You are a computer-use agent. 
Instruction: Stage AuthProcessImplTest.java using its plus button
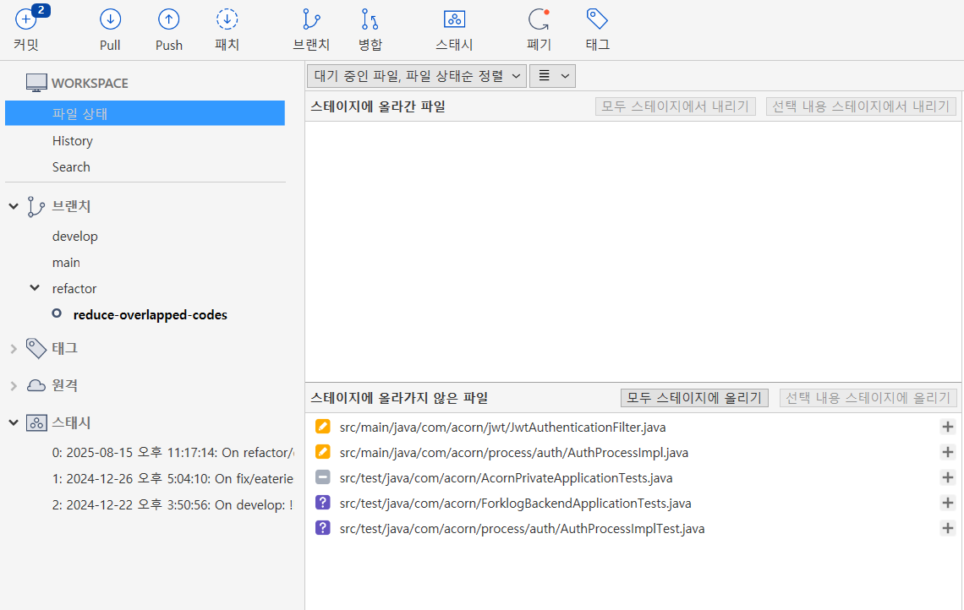tap(947, 529)
